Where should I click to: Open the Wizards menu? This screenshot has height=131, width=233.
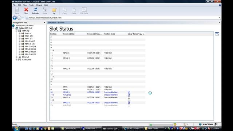click(x=39, y=5)
